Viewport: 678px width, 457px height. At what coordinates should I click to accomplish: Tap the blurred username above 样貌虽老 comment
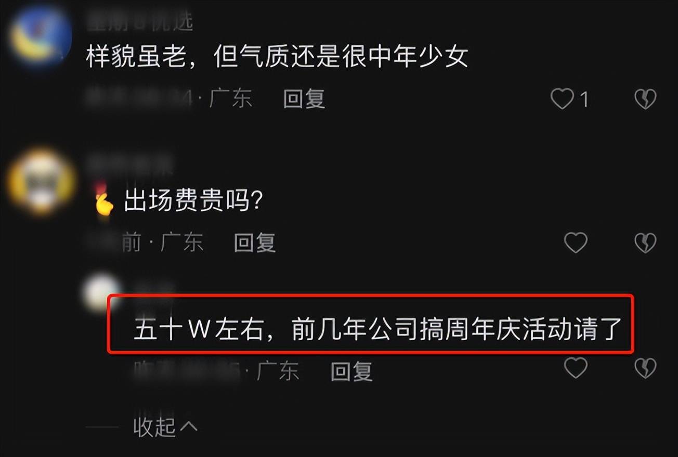pos(139,22)
